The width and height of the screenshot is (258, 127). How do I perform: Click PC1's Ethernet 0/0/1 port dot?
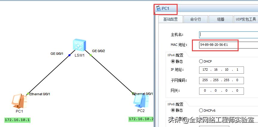(x=28, y=94)
